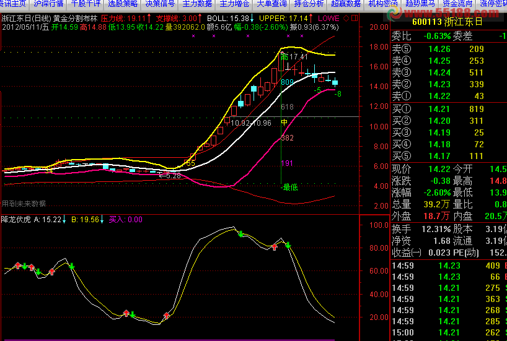This screenshot has width=507, height=341.
Task: Click the 换手 12.31% value
Action: (x=436, y=229)
